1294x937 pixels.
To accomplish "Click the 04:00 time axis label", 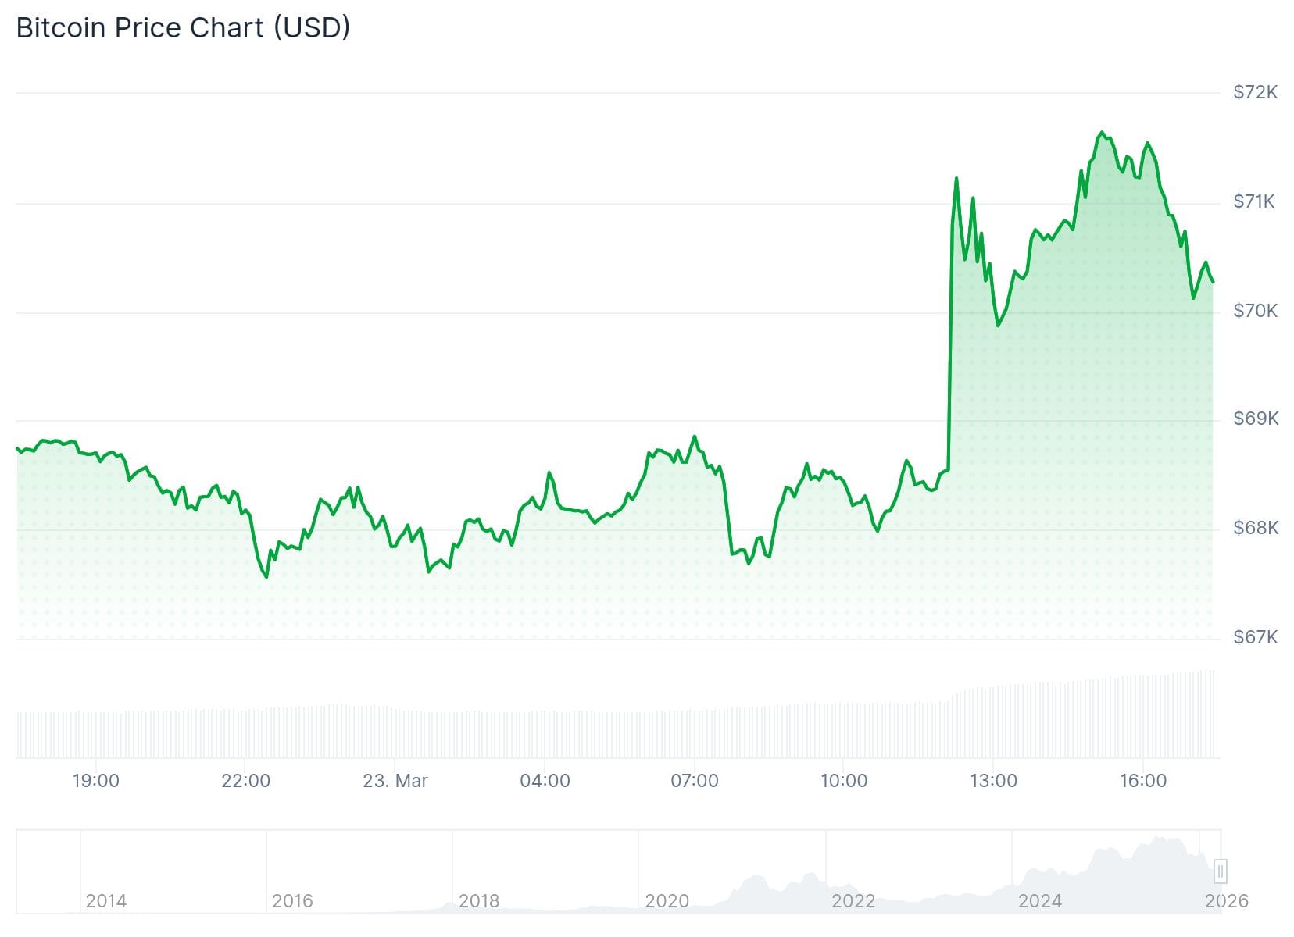I will coord(545,781).
